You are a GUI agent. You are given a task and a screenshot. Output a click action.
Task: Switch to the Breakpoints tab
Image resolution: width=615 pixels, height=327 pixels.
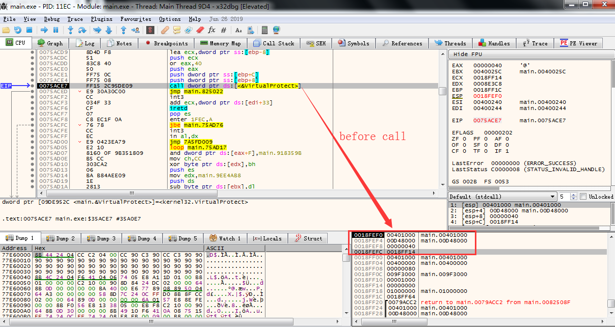pos(167,43)
